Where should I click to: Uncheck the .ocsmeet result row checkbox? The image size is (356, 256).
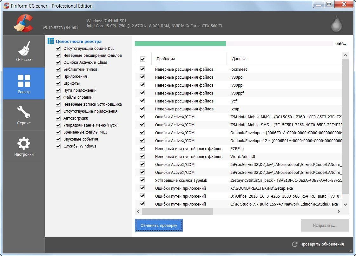pos(142,69)
